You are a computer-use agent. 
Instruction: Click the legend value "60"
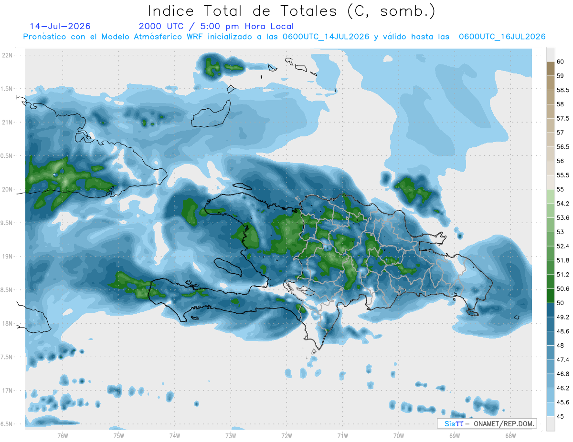pyautogui.click(x=561, y=62)
